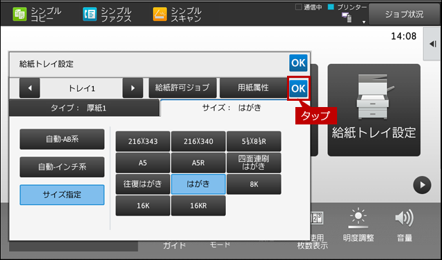Select サイズ指定 size specification option
This screenshot has width=442, height=260.
(x=62, y=195)
